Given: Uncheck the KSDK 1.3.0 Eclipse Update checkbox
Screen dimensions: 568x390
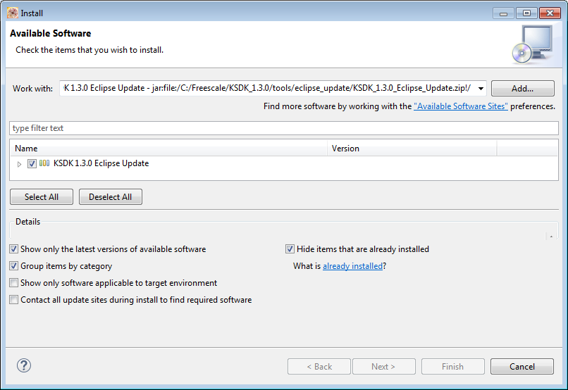Looking at the screenshot, I should (x=32, y=163).
